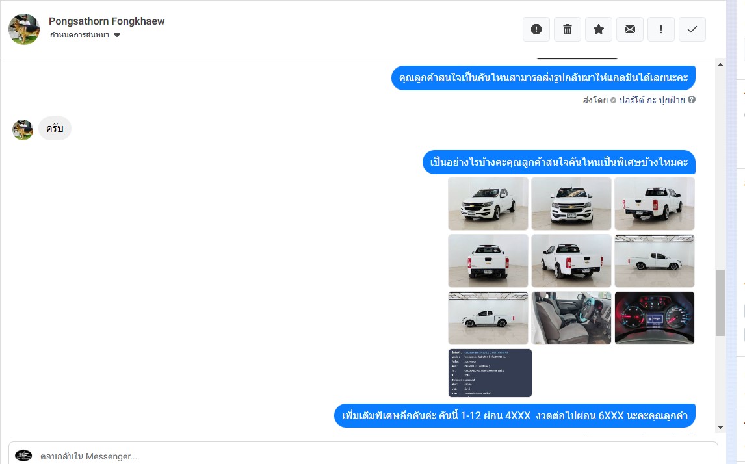Open pickup direct rear tailgate photo
This screenshot has width=745, height=464.
click(x=488, y=261)
